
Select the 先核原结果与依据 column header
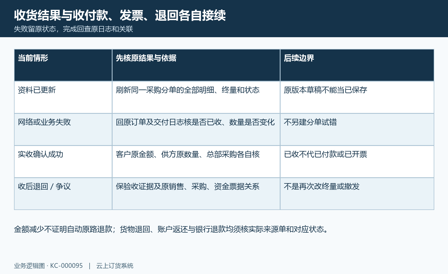[196, 65]
